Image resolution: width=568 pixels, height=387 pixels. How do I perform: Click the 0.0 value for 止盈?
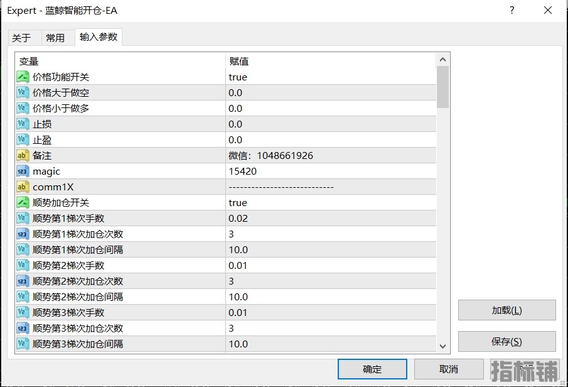pos(331,139)
